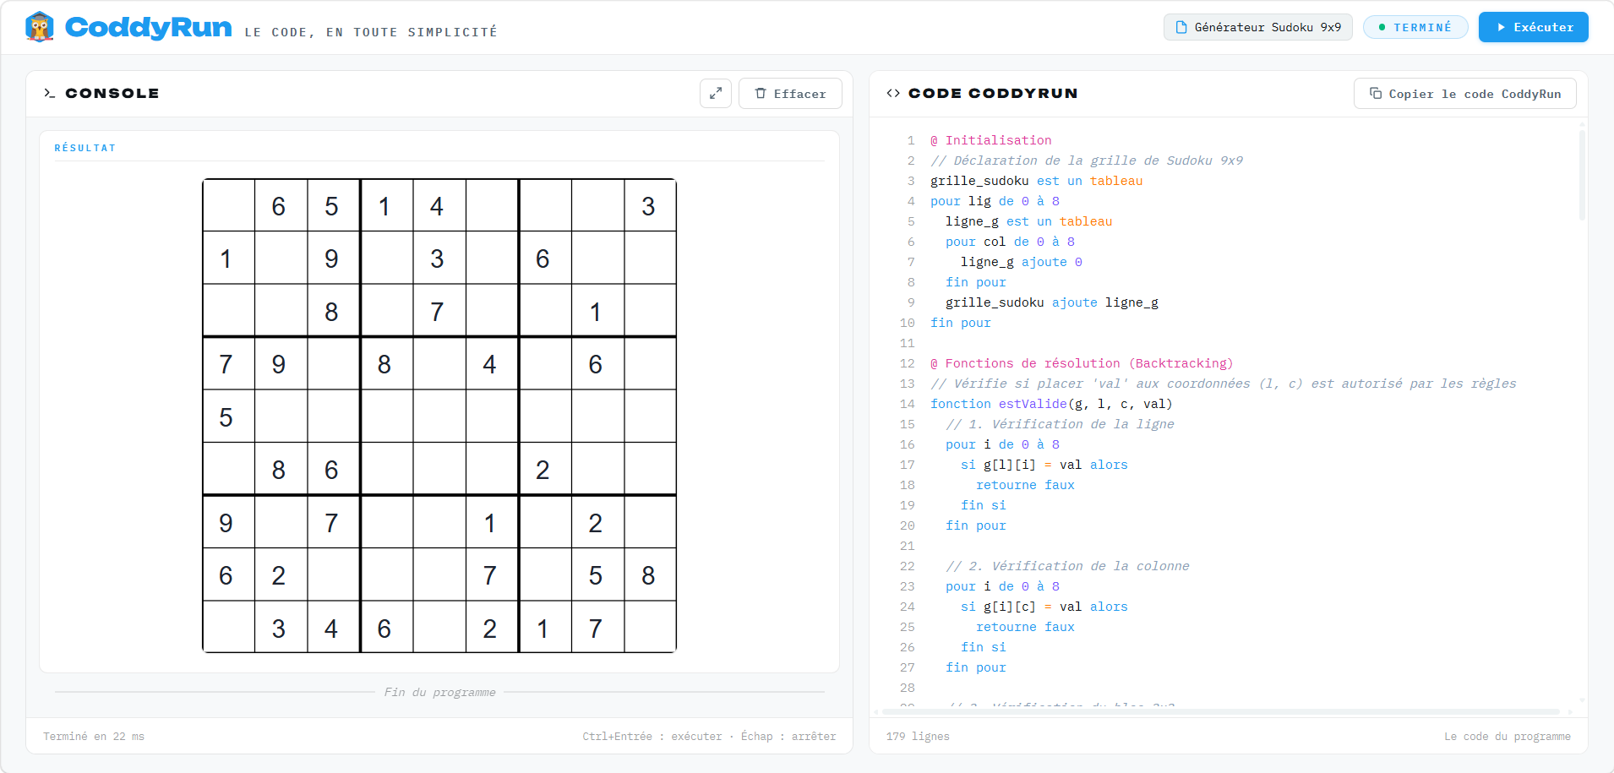1614x773 pixels.
Task: Click the tagline 'LE CODE, EN TOUTE SIMPLICITÉ'
Action: 371,32
